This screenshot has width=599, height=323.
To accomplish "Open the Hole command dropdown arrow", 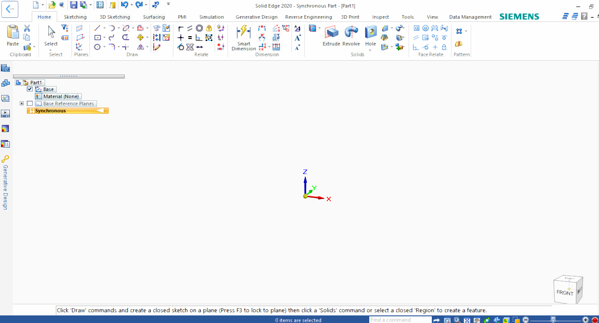I will click(x=371, y=50).
